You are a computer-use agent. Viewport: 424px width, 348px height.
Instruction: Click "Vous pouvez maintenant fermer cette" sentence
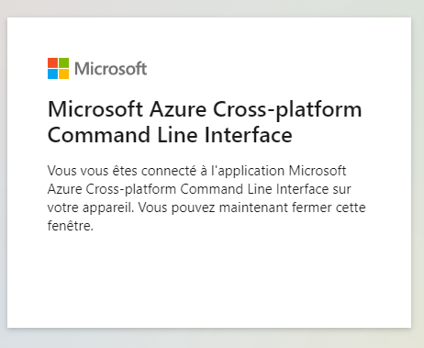pos(252,208)
